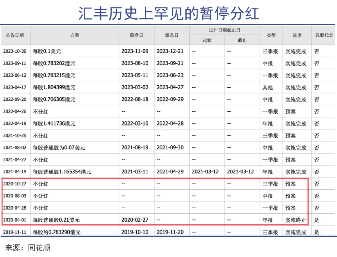Click the 其他 type cell

coord(268,88)
